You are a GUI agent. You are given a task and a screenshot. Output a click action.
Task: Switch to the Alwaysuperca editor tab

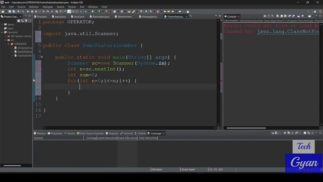[148, 17]
